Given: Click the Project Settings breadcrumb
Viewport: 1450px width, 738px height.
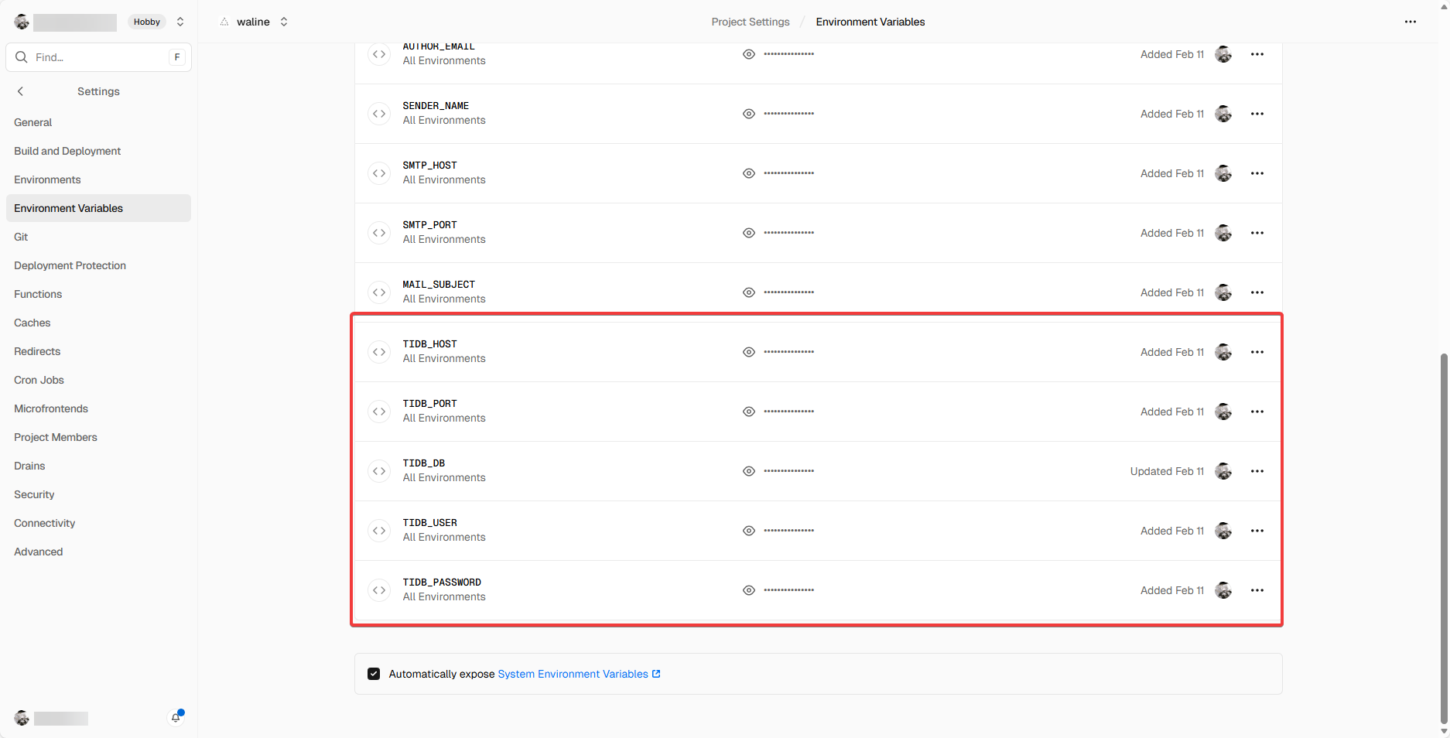Looking at the screenshot, I should point(750,22).
